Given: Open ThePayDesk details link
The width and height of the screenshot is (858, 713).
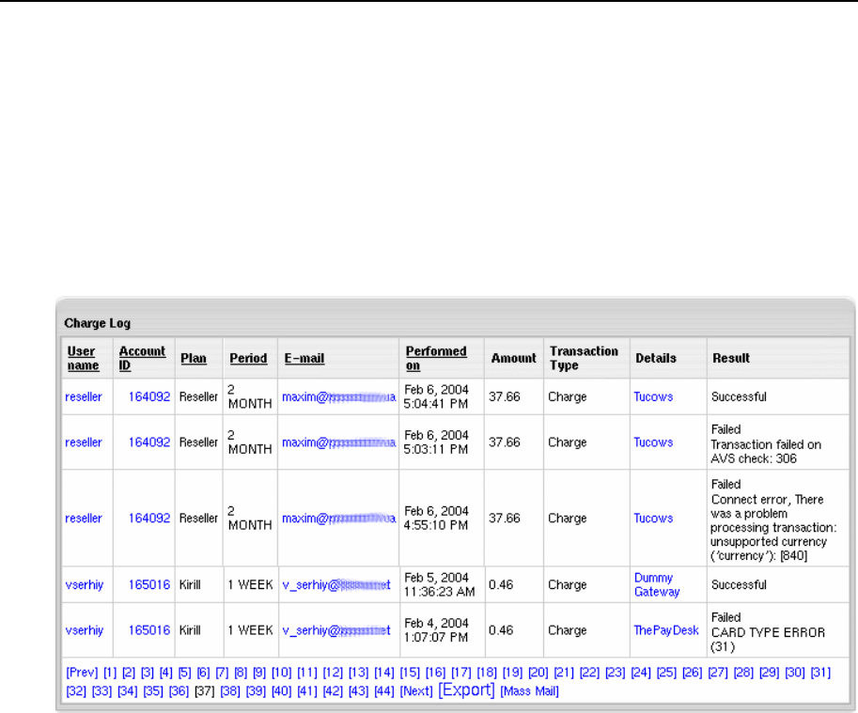Looking at the screenshot, I should click(x=666, y=630).
